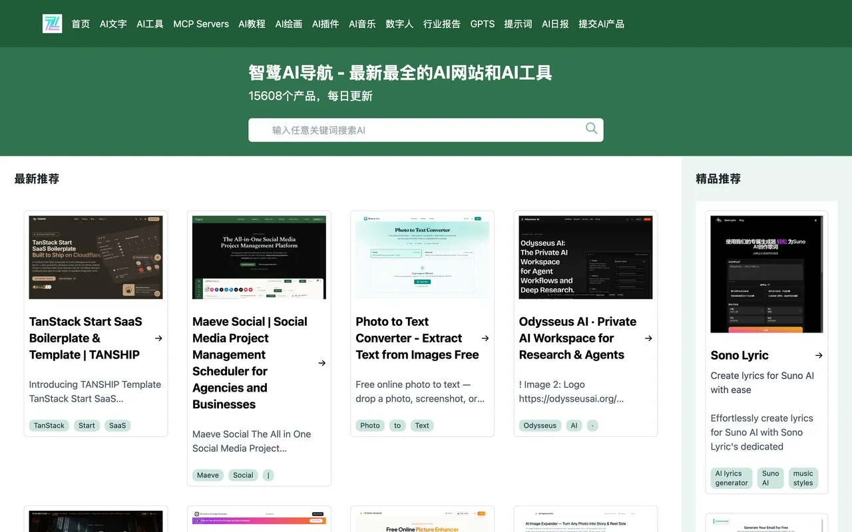
Task: Open Odysseus AI card thumbnail
Action: (x=586, y=257)
